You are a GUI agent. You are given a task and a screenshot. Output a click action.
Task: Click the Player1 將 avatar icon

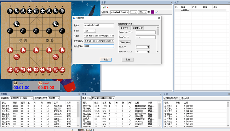[x=16, y=83]
